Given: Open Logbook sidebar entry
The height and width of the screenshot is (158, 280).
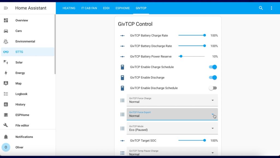Looking at the screenshot, I should click(x=28, y=94).
